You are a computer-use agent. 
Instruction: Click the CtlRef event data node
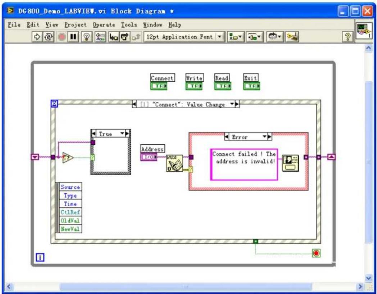70,212
